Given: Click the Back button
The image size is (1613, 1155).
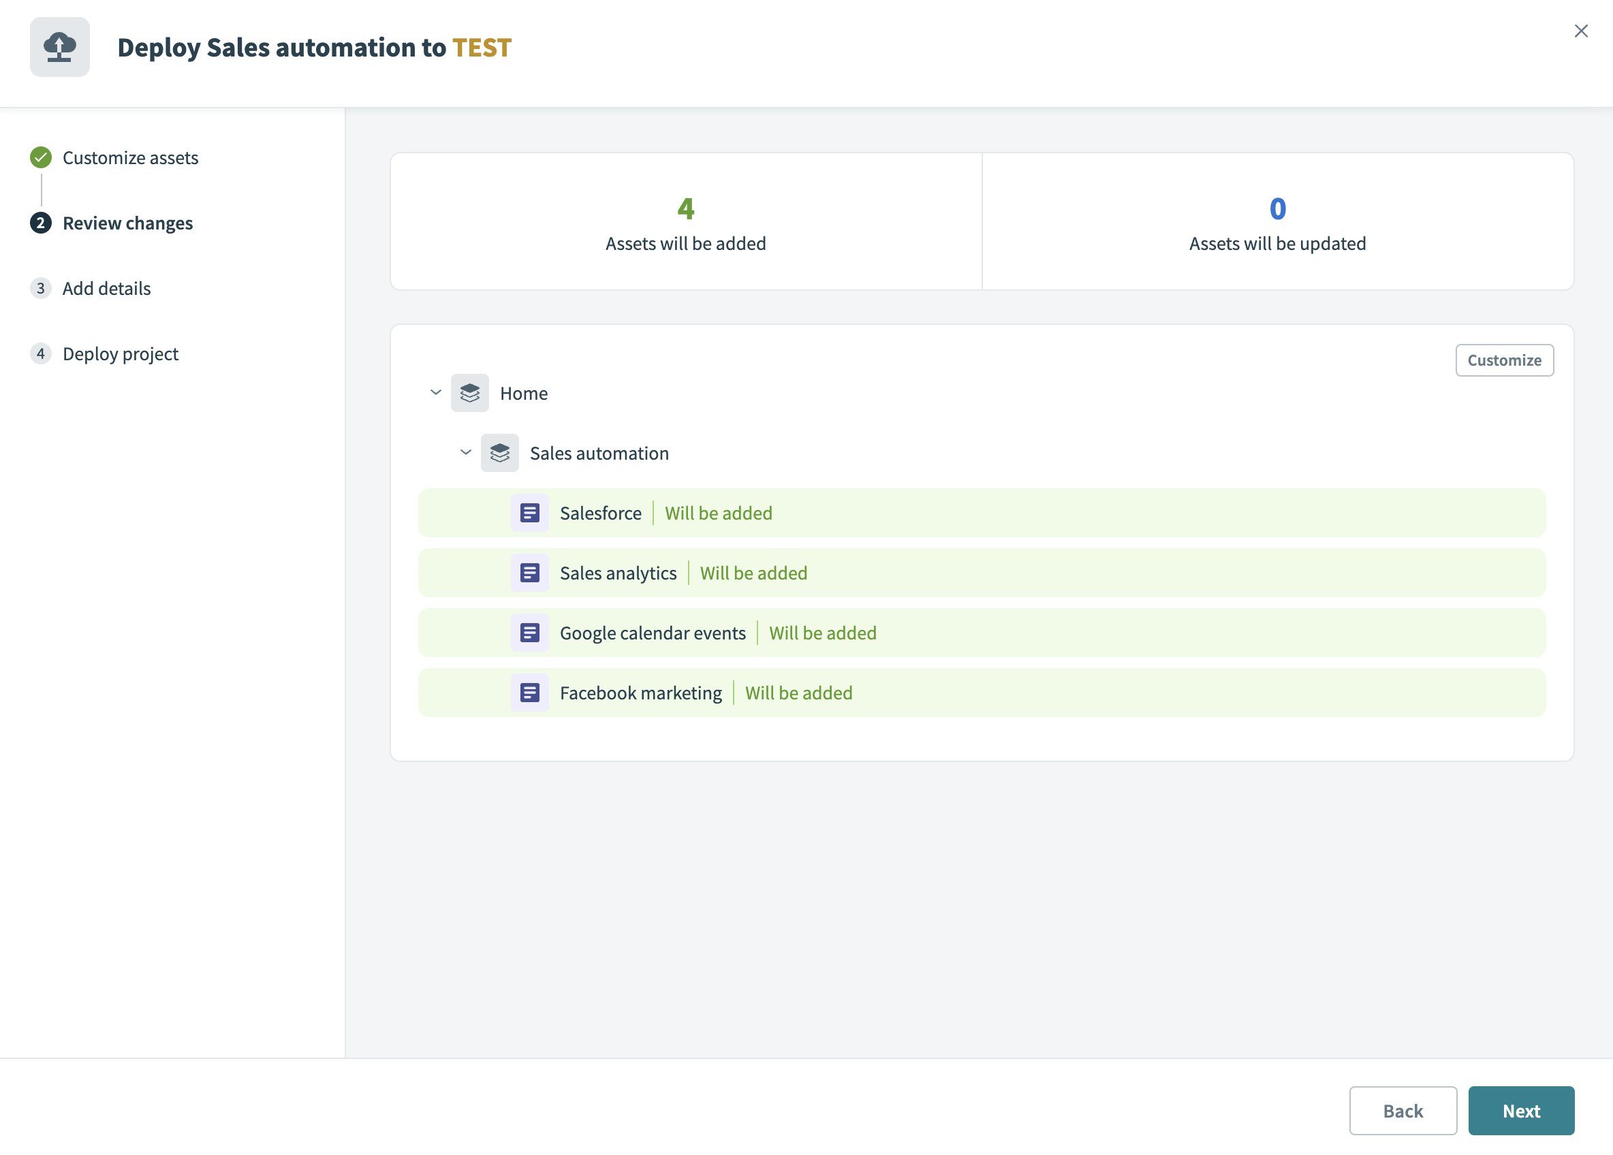Looking at the screenshot, I should click(x=1403, y=1110).
